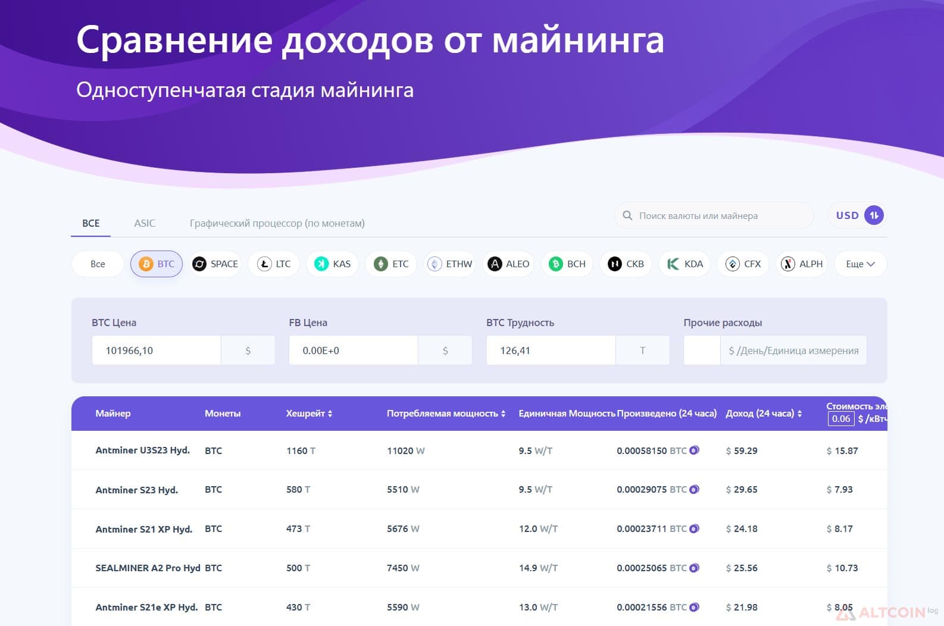
Task: Edit the BTC Цена price field
Action: tap(157, 350)
